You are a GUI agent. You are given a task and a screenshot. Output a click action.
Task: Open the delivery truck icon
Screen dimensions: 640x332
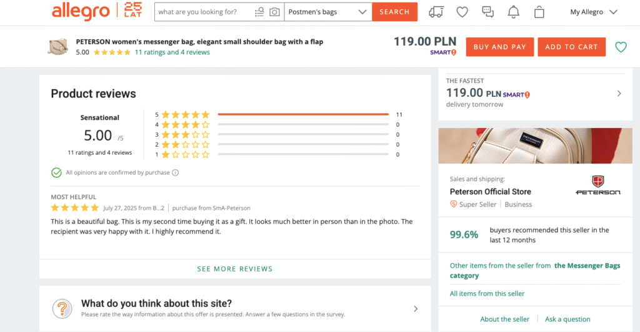click(x=437, y=12)
